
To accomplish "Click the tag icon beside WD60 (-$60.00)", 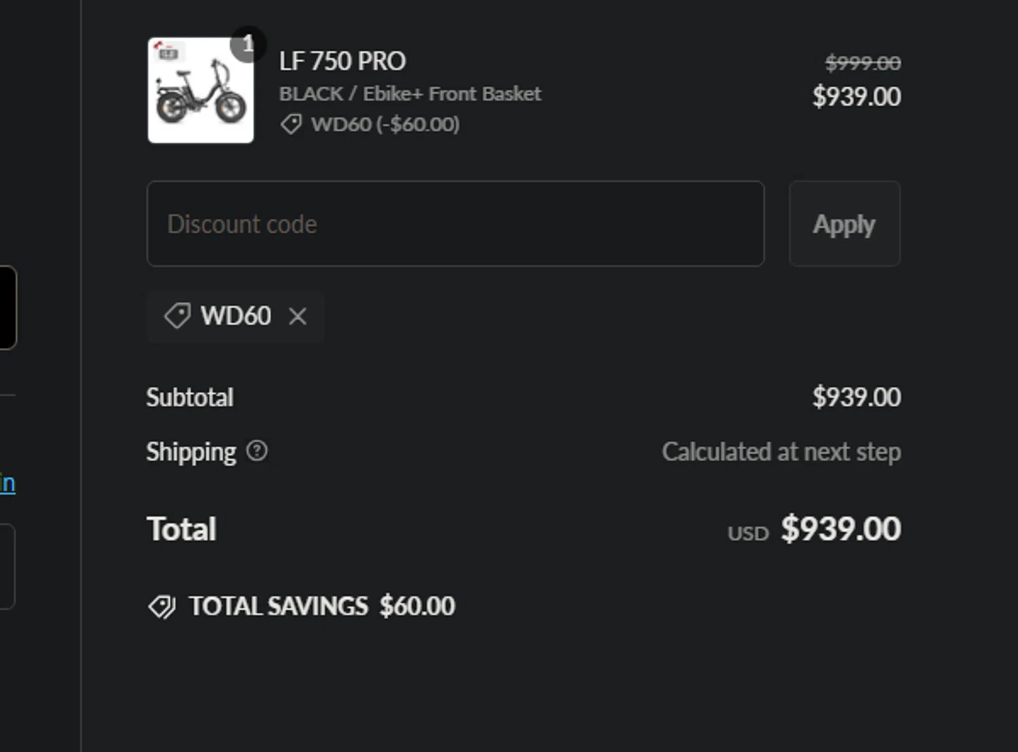I will (x=291, y=124).
